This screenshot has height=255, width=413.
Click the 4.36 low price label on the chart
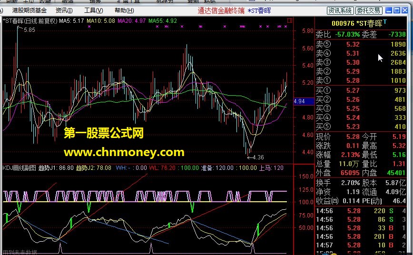258,157
